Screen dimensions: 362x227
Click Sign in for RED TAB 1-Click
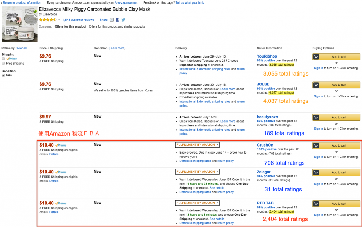(319, 215)
